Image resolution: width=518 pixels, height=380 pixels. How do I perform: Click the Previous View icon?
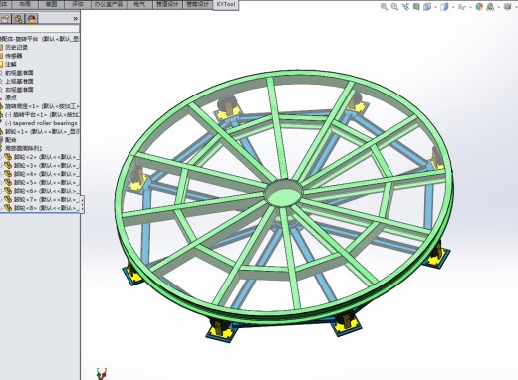pos(405,6)
